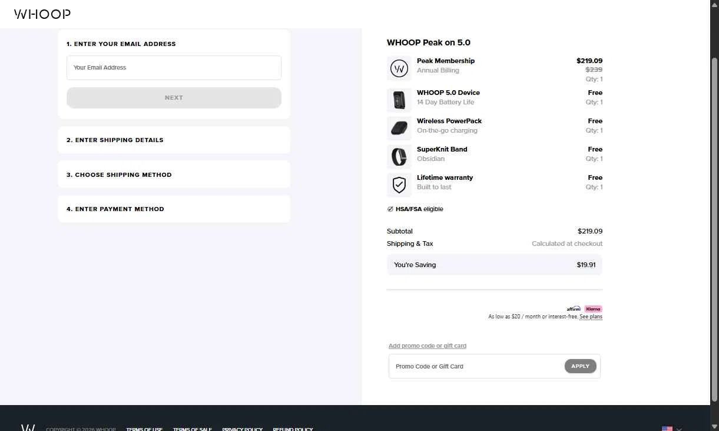Click the You're Saving label

415,265
